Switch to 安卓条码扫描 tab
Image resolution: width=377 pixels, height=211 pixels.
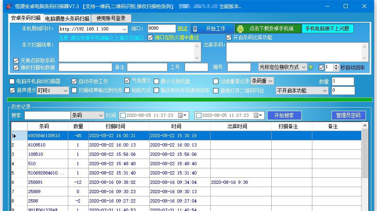tap(26, 18)
